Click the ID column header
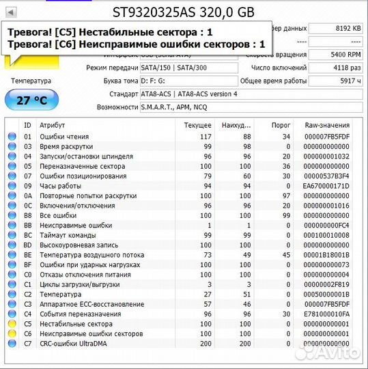Screen dimensions: 368x369 27,125
